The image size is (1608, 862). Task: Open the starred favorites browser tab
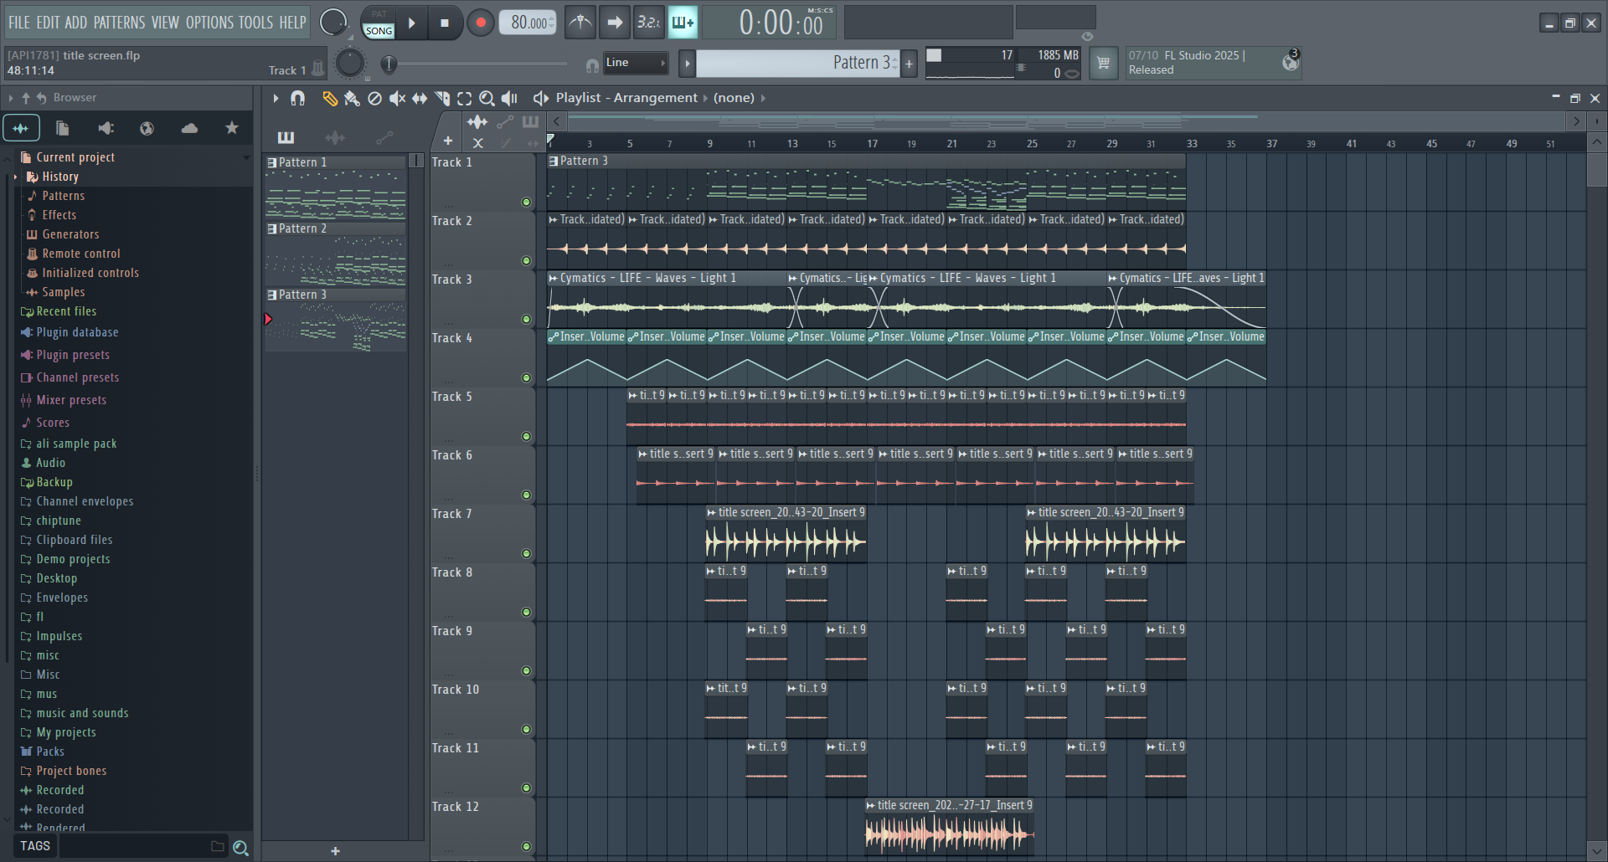pyautogui.click(x=232, y=128)
